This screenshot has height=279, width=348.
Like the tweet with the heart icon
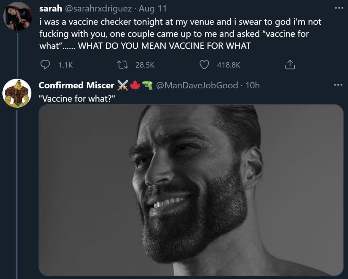204,65
